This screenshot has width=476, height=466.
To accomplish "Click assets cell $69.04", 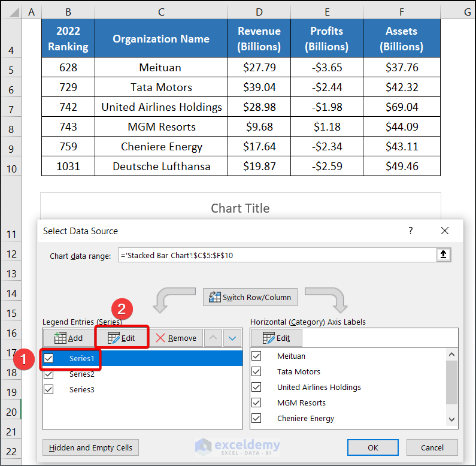I will pos(402,107).
